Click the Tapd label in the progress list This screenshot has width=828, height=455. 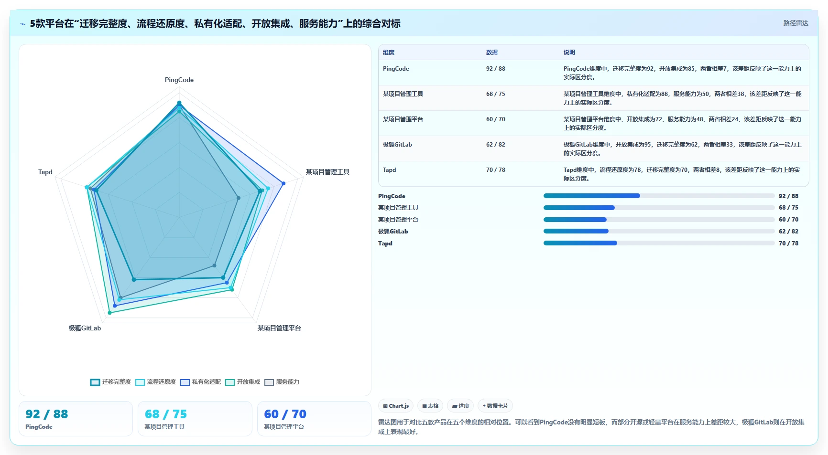385,243
